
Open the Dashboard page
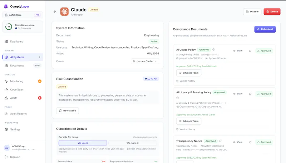(23, 41)
